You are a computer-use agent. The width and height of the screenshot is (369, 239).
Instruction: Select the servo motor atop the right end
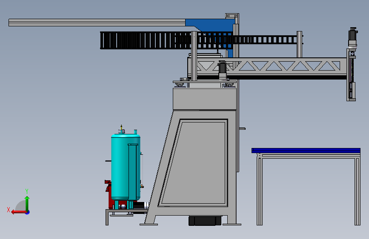pos(352,37)
